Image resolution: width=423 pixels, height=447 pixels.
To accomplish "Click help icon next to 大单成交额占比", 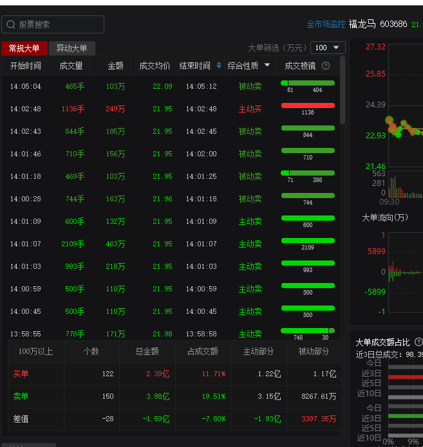I will pyautogui.click(x=418, y=342).
